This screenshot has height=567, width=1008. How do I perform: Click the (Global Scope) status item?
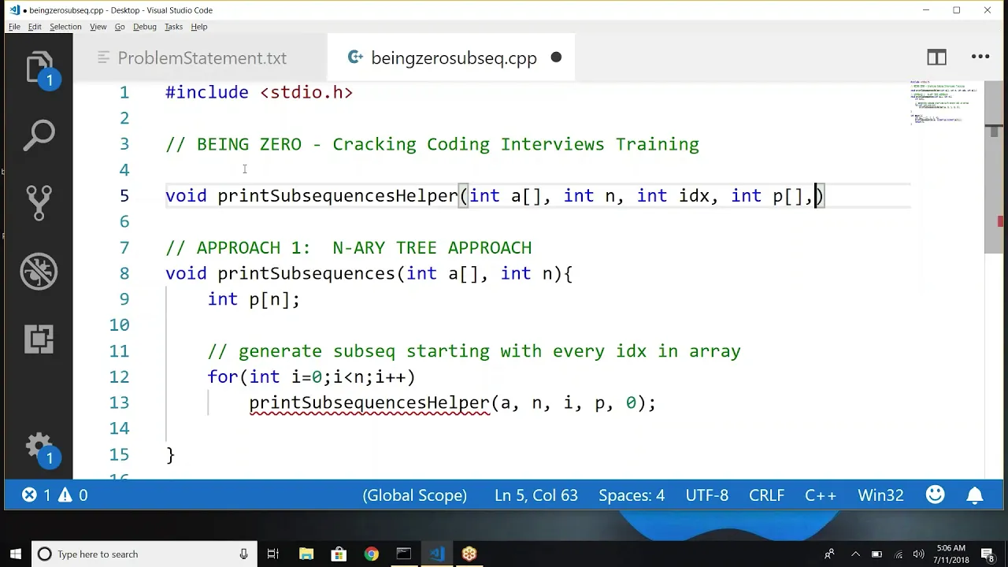pos(415,495)
